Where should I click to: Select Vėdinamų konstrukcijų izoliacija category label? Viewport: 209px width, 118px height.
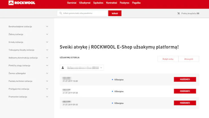click(x=23, y=58)
